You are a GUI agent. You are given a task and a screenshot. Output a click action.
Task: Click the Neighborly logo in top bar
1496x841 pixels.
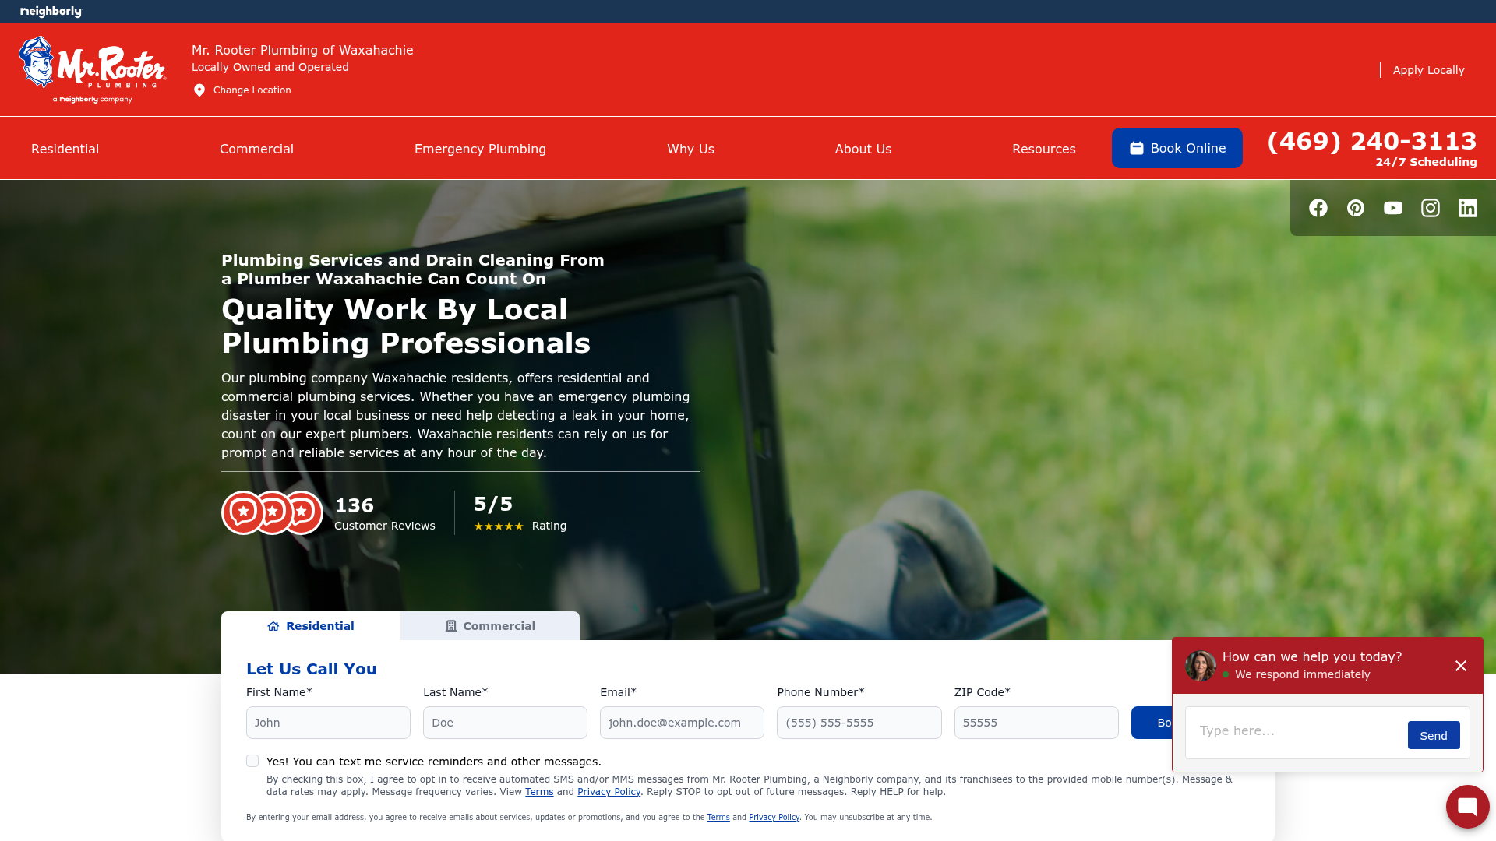click(51, 12)
